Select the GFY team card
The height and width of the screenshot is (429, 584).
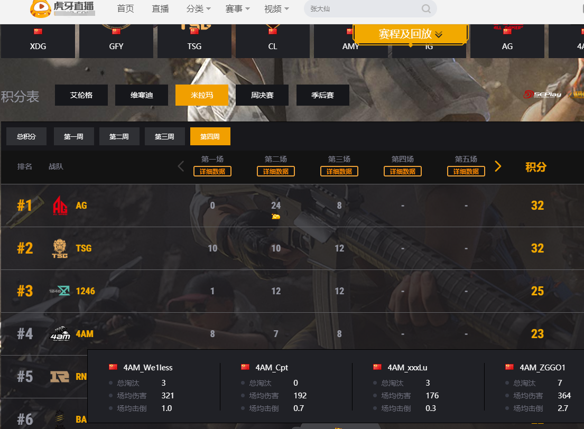[116, 41]
